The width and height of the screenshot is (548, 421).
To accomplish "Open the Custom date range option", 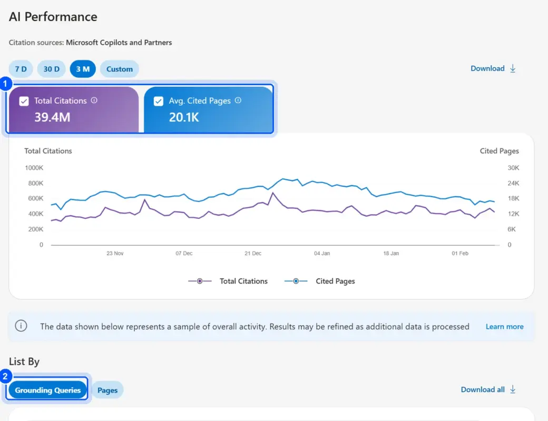I will pos(120,69).
